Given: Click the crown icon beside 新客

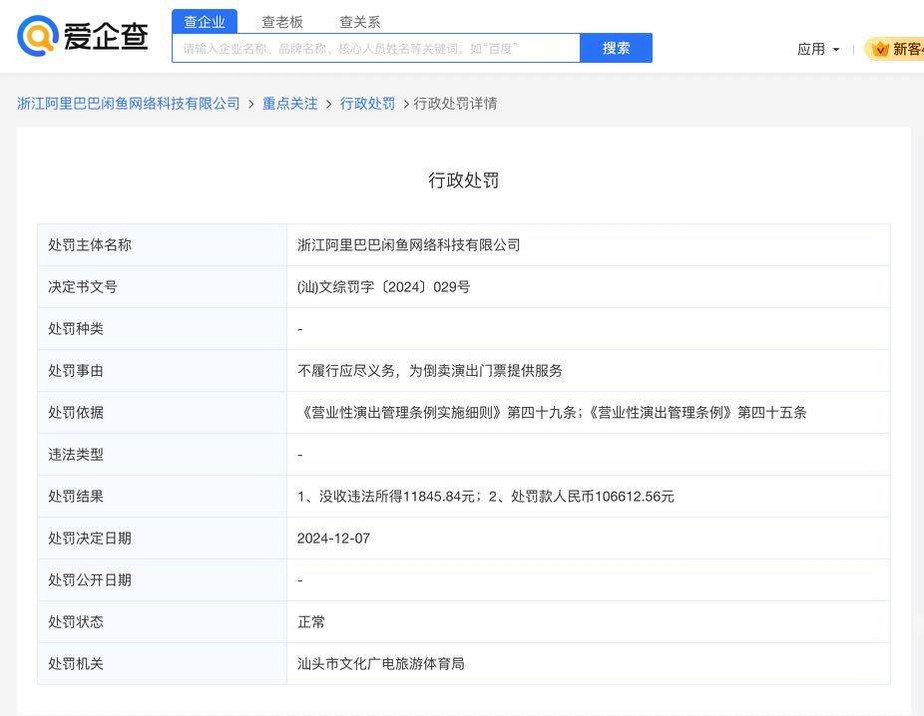Looking at the screenshot, I should 880,49.
